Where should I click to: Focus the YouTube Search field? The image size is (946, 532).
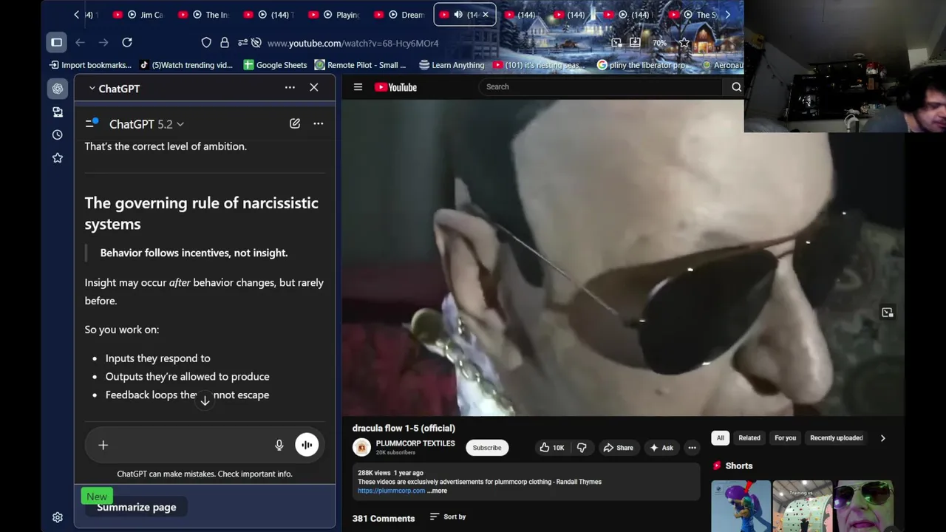601,86
